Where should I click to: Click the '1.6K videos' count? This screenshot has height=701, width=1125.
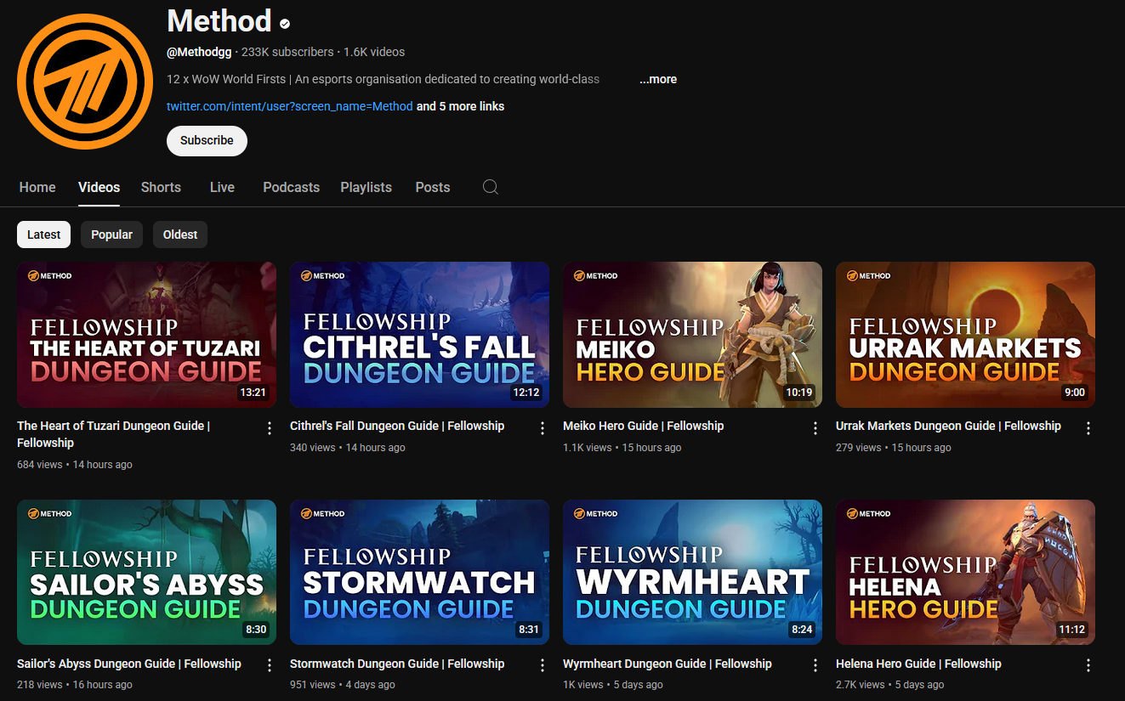374,52
